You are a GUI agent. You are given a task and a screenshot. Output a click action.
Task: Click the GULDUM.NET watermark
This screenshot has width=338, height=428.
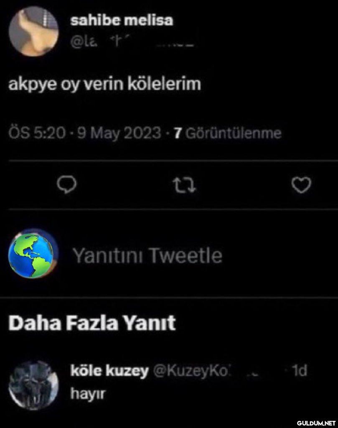(x=316, y=423)
